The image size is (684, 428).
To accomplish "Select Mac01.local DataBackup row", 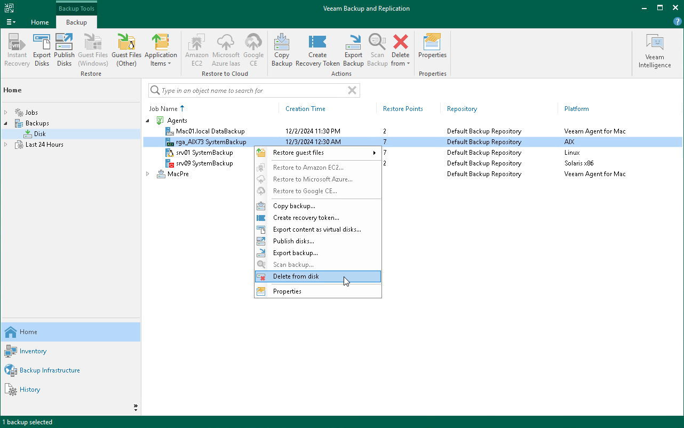I will [412, 131].
